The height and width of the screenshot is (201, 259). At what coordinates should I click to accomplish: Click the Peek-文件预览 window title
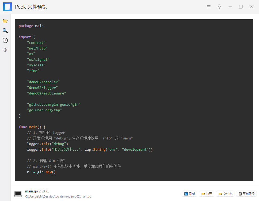point(31,7)
